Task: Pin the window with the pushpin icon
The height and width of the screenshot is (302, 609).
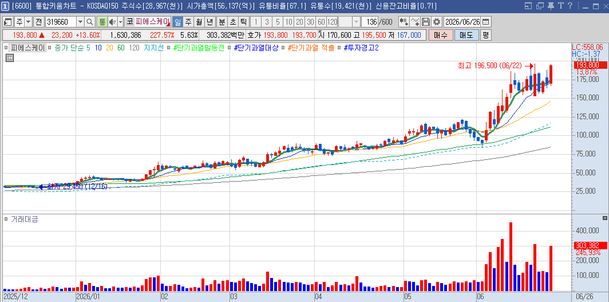Action: [x=551, y=6]
